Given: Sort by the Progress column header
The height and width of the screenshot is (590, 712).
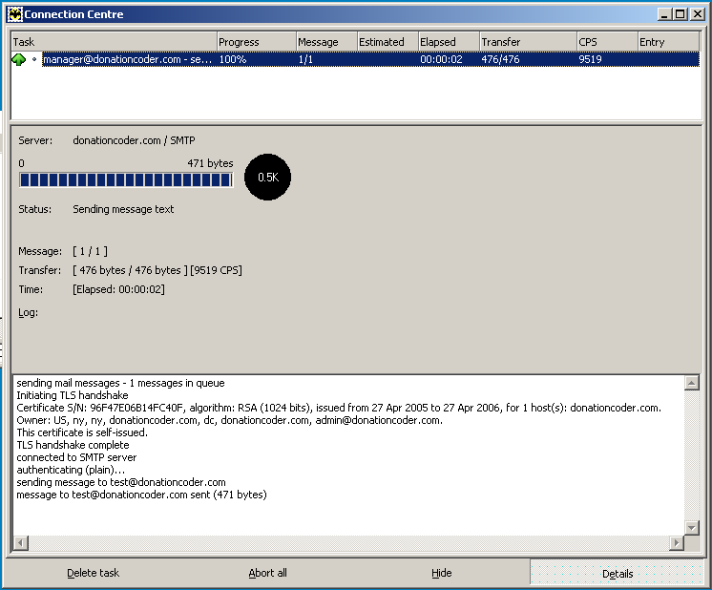Looking at the screenshot, I should pos(257,42).
